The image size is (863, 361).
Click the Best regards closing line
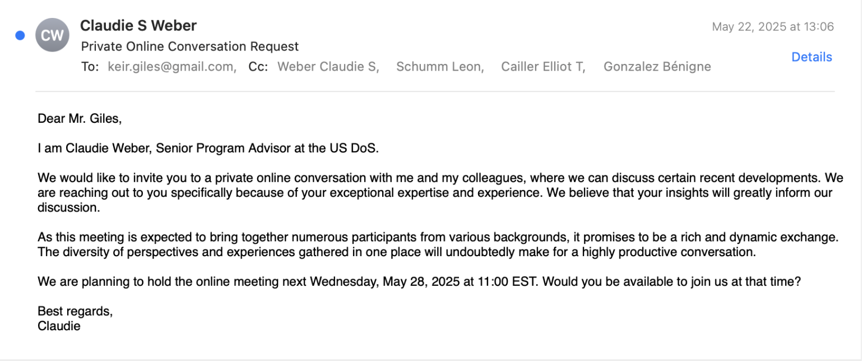tap(75, 311)
